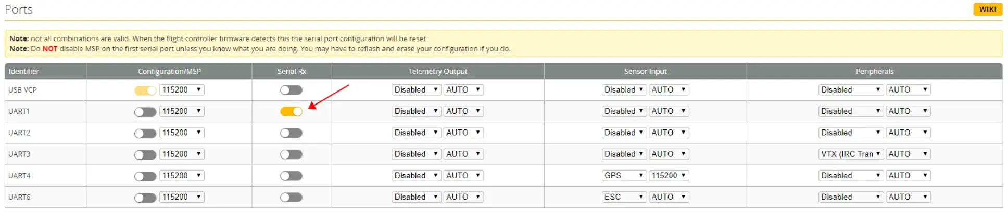The width and height of the screenshot is (1008, 222).
Task: Turn on Serial Rx for UART6
Action: tap(291, 198)
